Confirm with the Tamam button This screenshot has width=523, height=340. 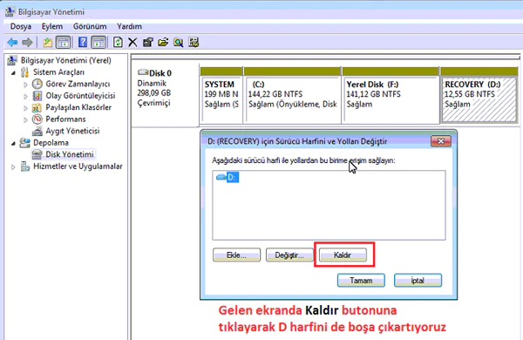point(361,280)
